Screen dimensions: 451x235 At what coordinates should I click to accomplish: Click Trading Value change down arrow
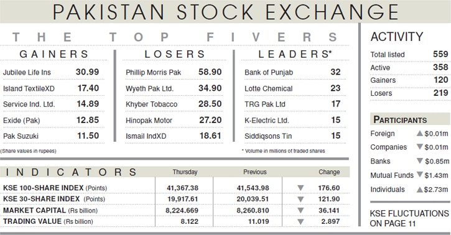[x=300, y=221]
